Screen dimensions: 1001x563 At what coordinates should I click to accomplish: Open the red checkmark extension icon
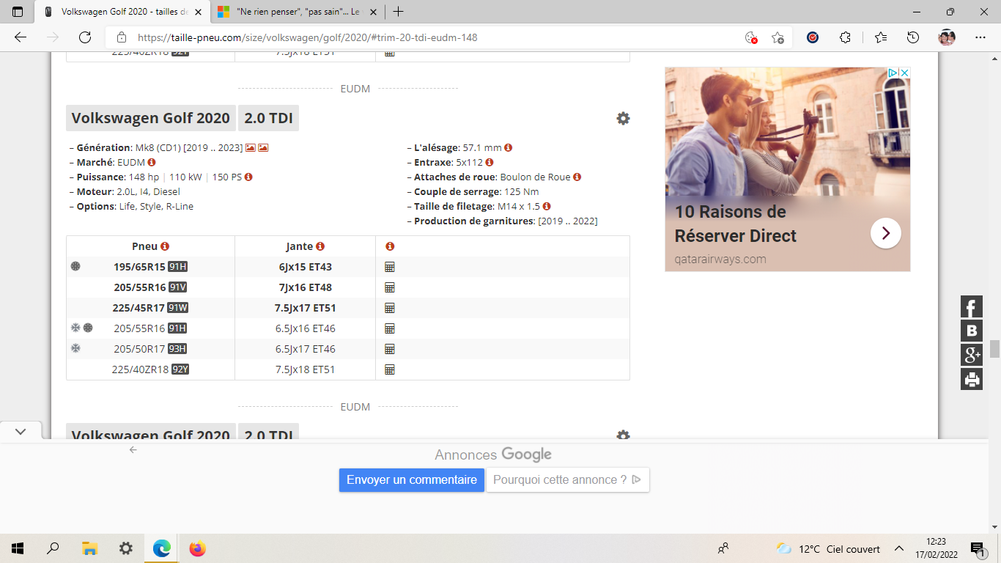pos(812,37)
